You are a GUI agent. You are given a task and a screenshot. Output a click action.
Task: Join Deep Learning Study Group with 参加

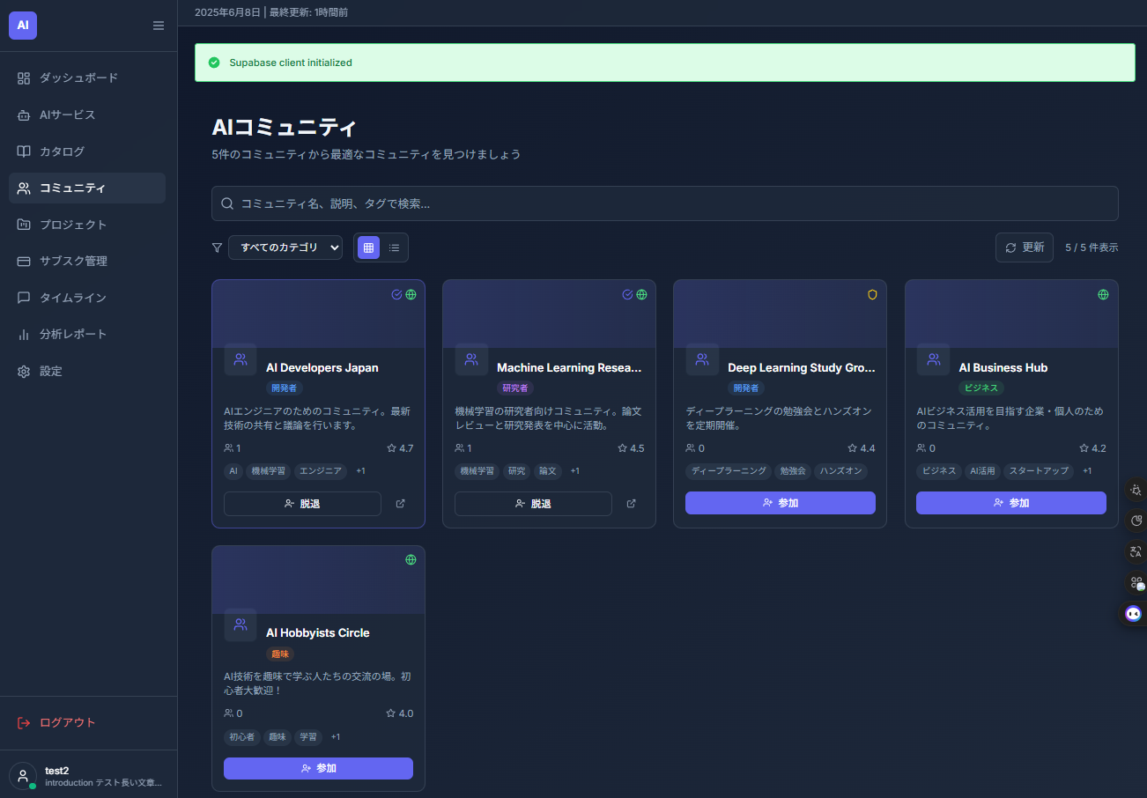pos(780,503)
